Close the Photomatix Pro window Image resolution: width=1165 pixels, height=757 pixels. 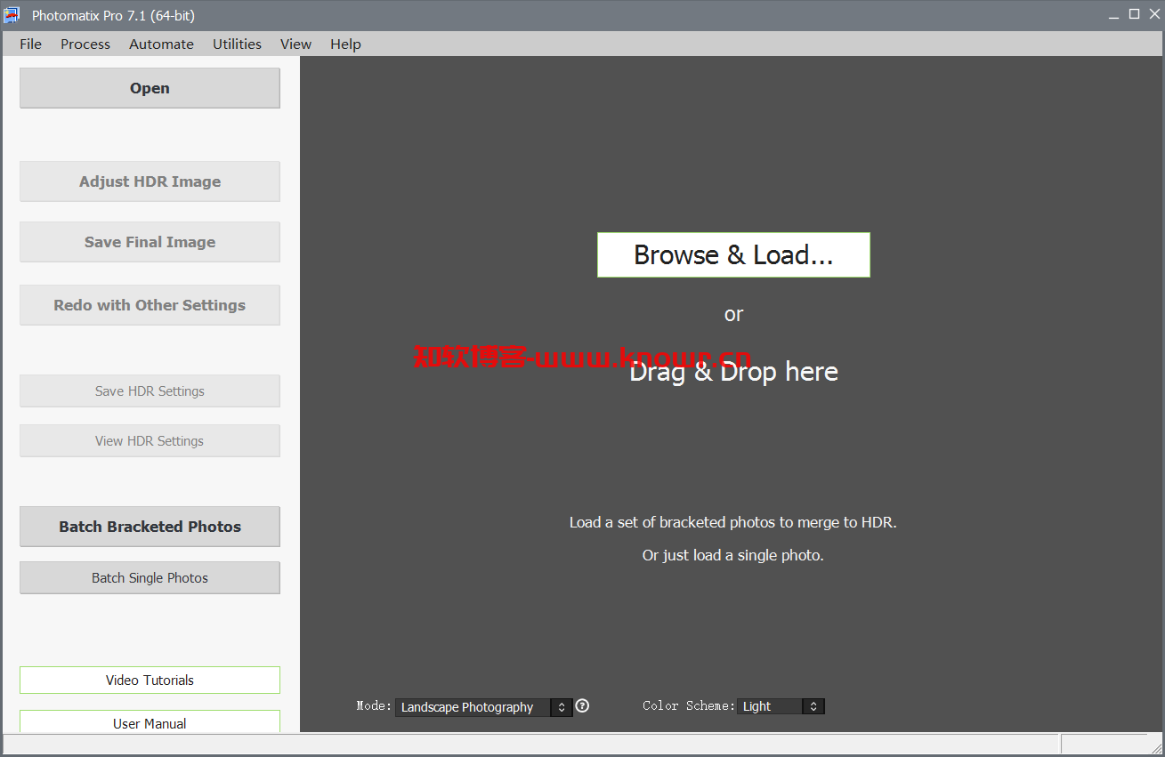(1153, 14)
